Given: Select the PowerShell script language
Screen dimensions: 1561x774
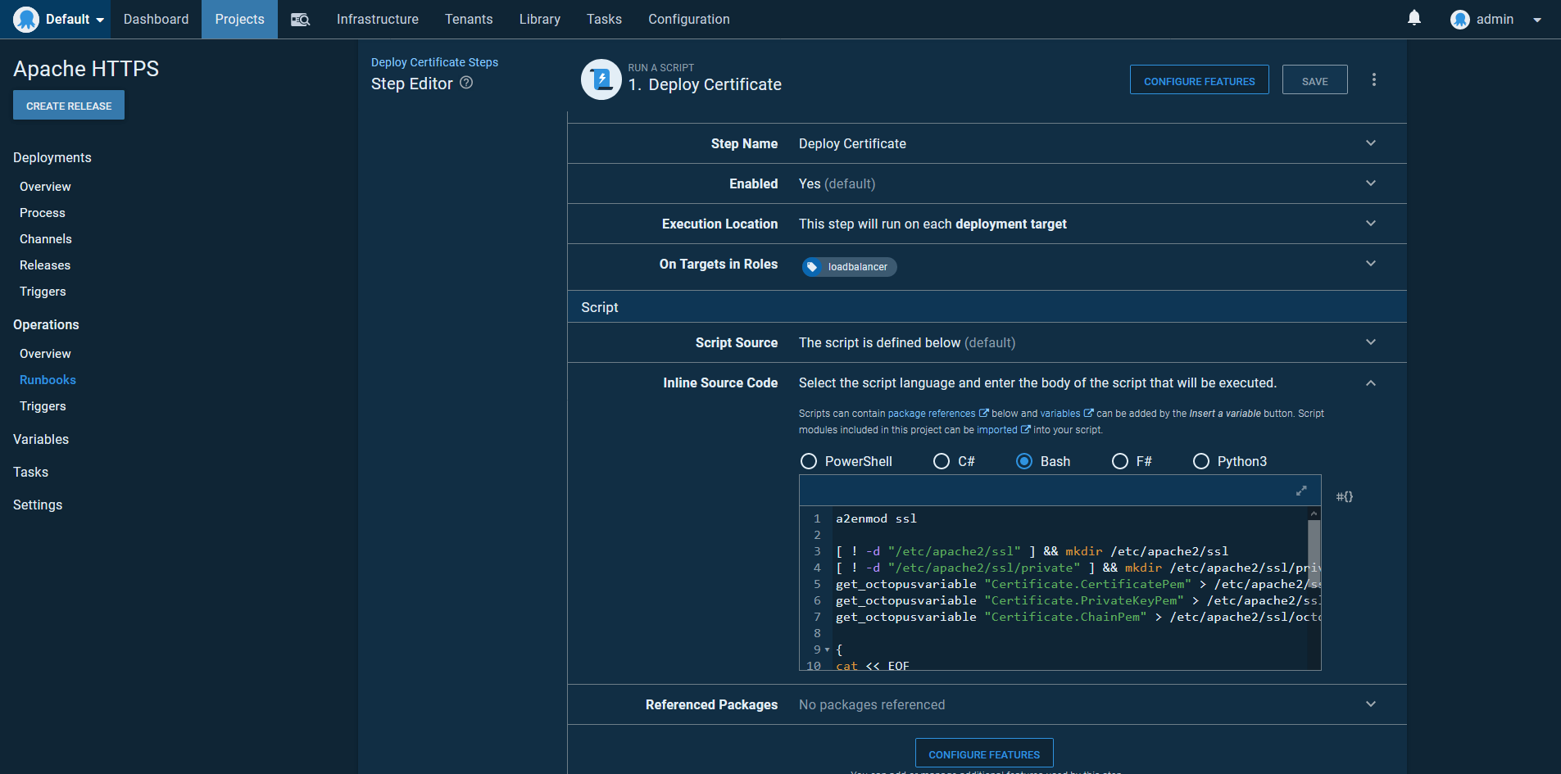Looking at the screenshot, I should point(809,461).
